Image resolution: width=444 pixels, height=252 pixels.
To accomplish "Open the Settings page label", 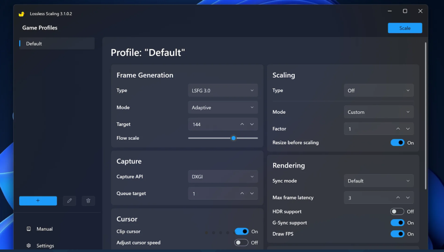I will 45,246.
